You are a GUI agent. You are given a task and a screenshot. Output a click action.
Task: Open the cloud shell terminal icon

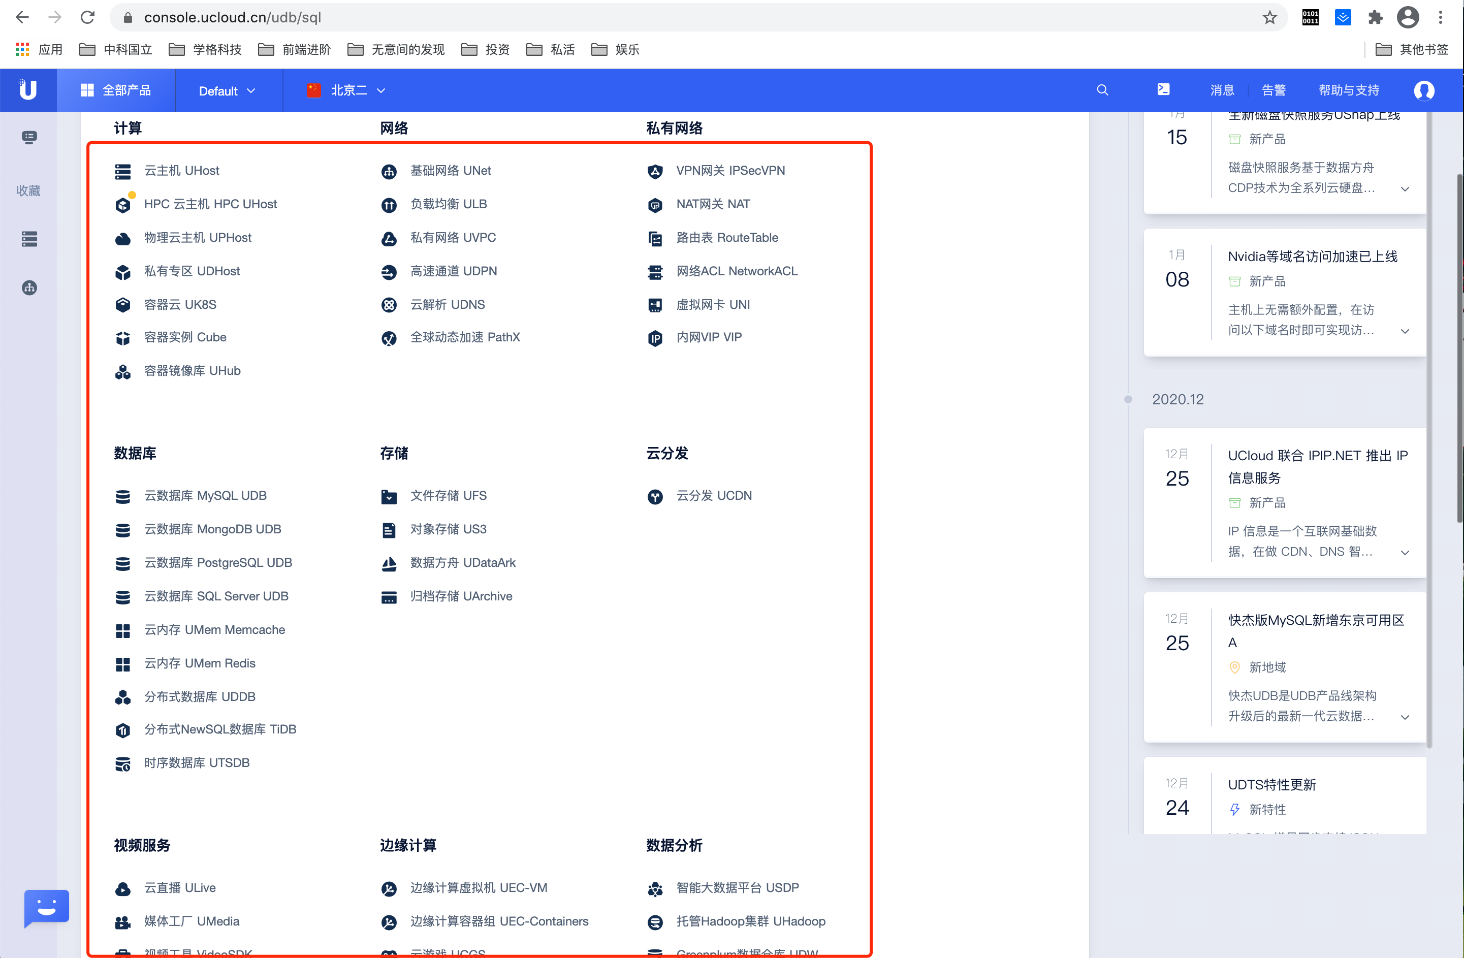[1163, 90]
